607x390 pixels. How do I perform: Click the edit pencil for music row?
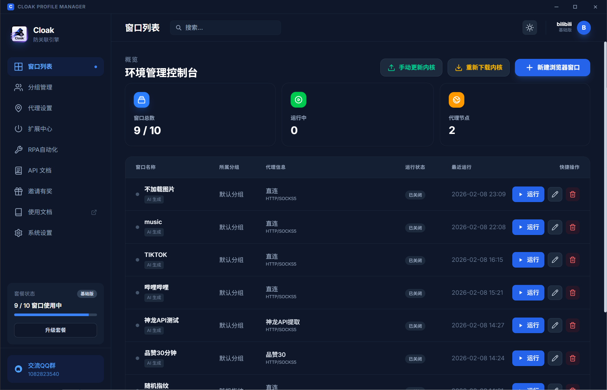point(555,227)
